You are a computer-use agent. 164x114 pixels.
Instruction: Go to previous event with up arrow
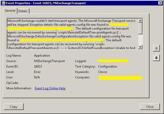[x=156, y=48]
